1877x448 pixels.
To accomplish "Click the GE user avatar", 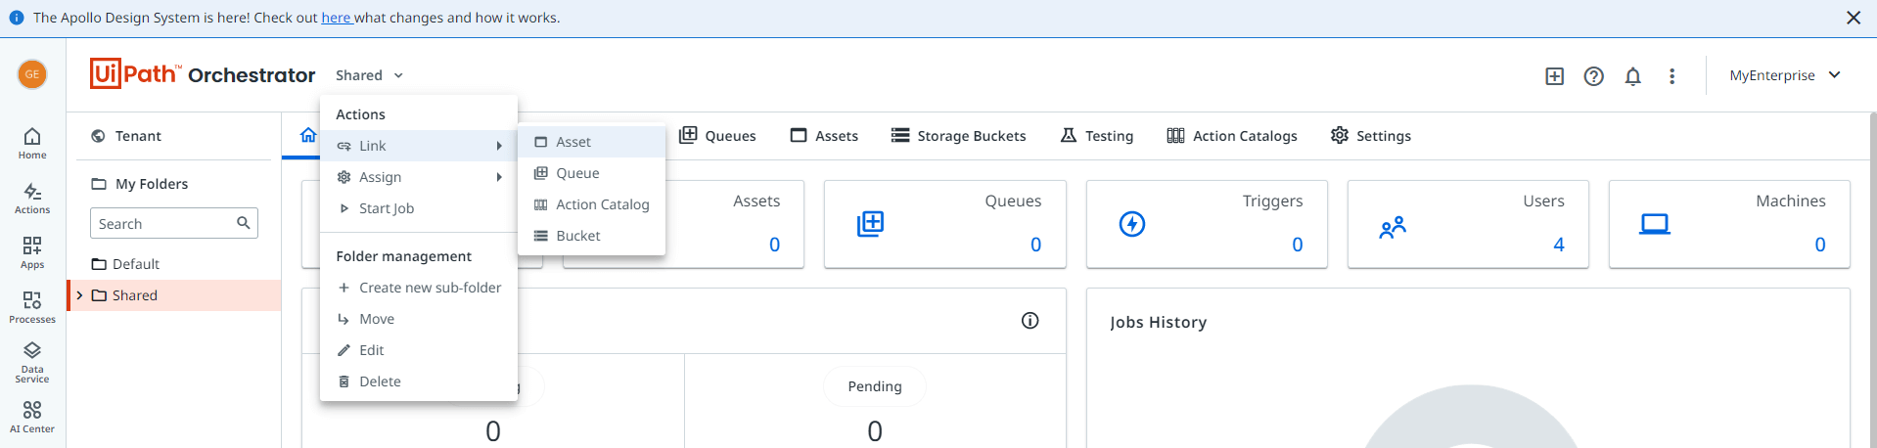I will pos(32,74).
